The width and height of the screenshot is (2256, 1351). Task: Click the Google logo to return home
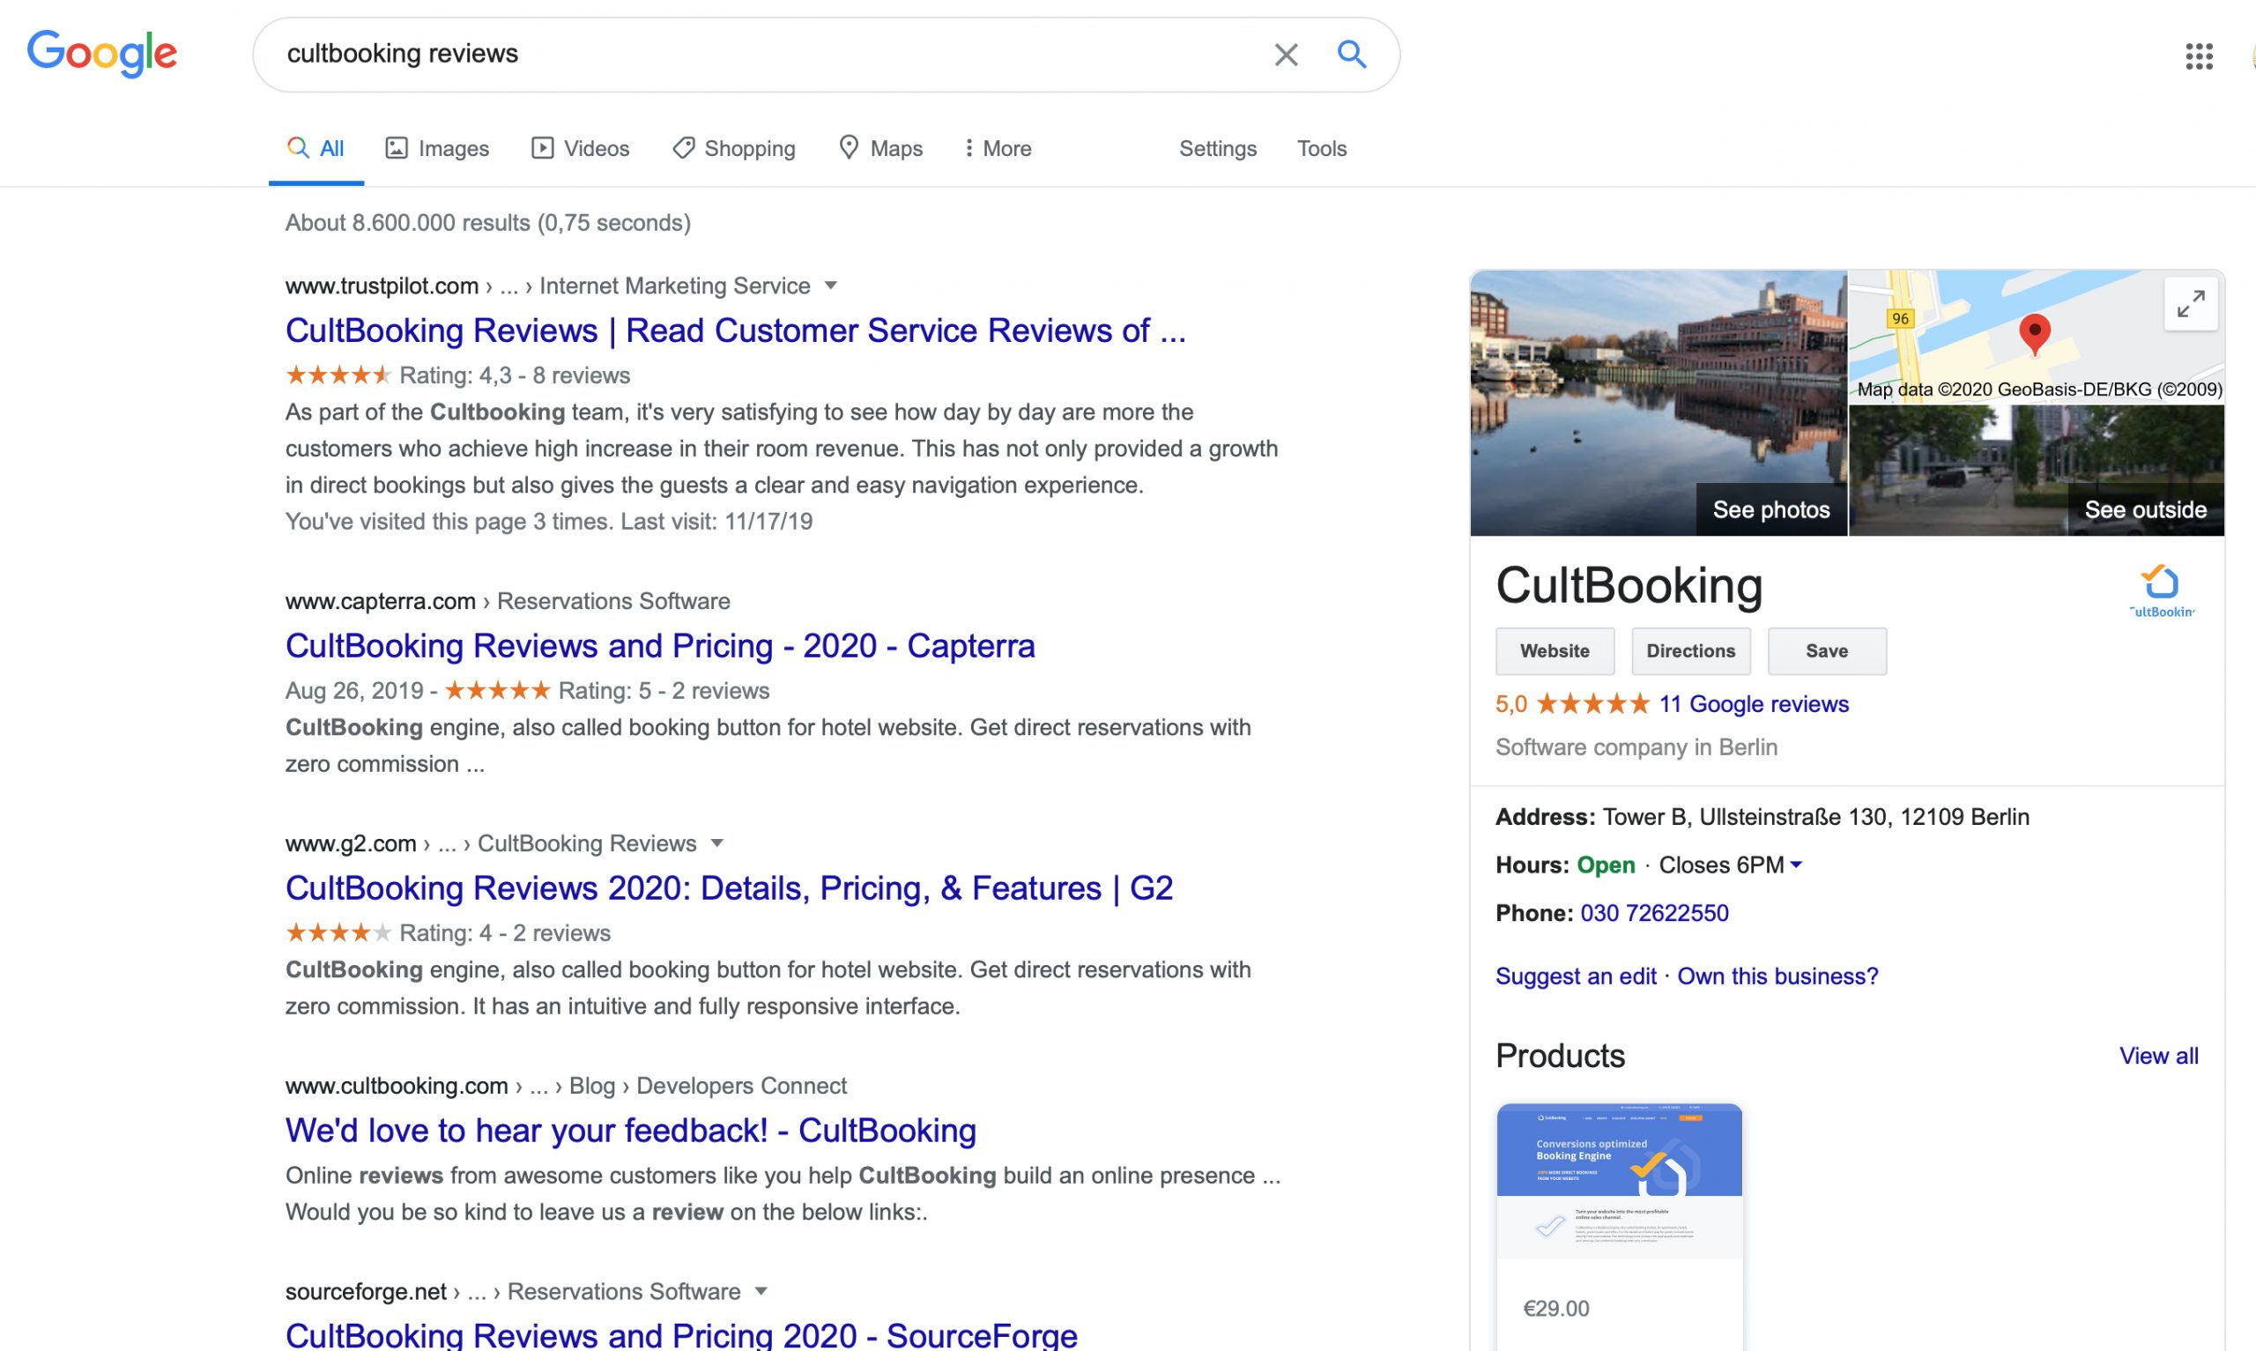coord(102,54)
